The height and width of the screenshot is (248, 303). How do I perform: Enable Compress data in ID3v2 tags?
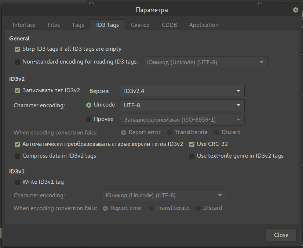pyautogui.click(x=17, y=156)
